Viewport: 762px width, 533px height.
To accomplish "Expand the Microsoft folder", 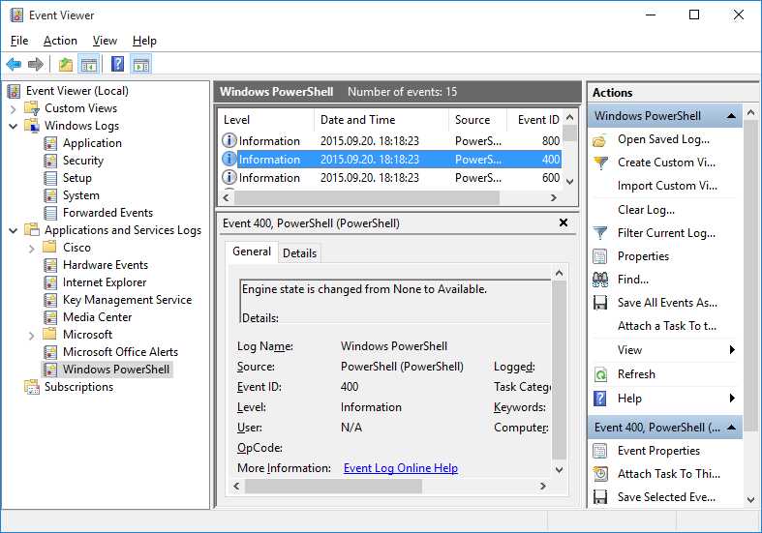I will tap(32, 336).
